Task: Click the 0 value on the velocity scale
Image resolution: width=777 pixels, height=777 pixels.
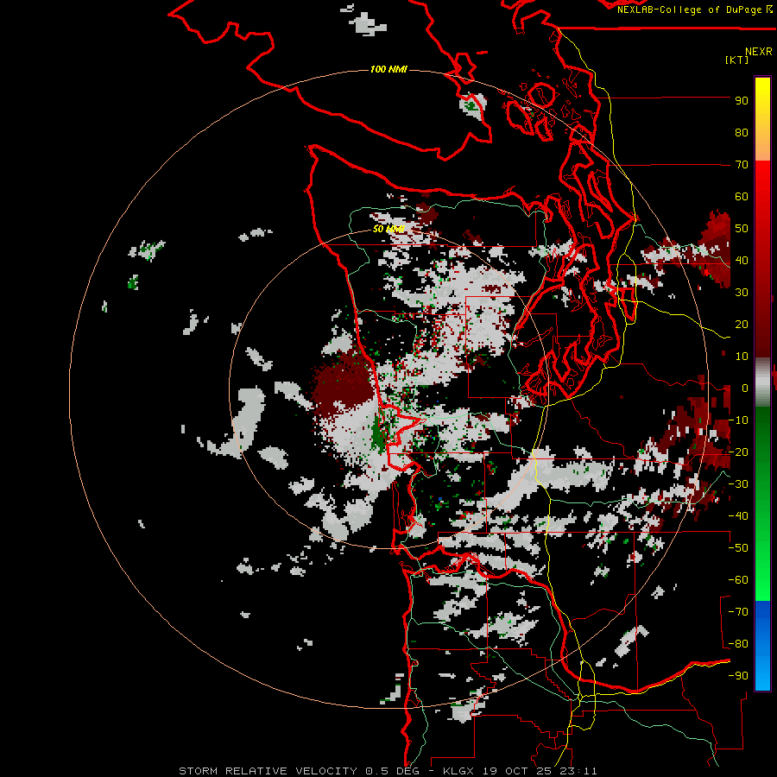Action: tap(745, 388)
